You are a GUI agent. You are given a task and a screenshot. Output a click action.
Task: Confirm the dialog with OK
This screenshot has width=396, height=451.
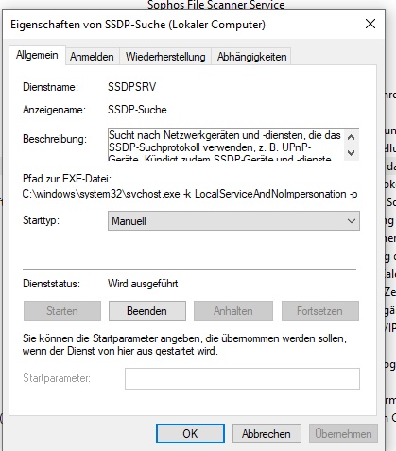[x=190, y=434]
